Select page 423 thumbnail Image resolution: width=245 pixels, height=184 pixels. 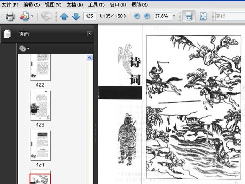[40, 105]
